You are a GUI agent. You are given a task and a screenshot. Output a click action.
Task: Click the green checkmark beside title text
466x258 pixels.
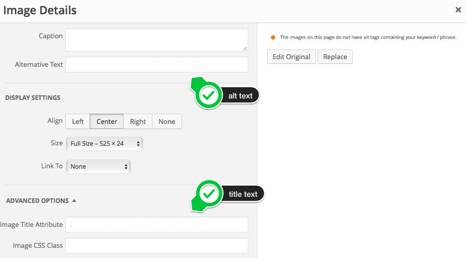[209, 194]
